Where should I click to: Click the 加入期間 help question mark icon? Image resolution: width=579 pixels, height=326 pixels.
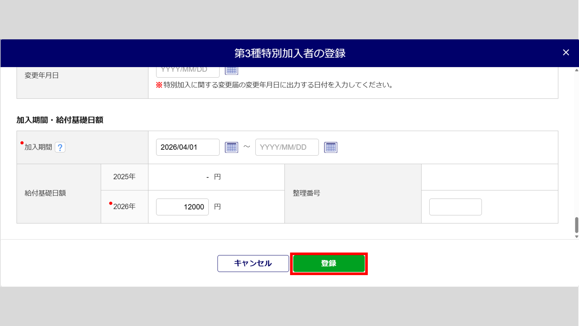point(60,148)
